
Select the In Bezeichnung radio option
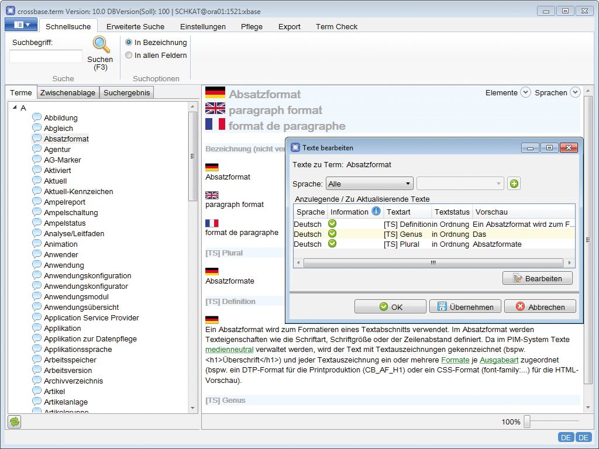click(x=129, y=42)
